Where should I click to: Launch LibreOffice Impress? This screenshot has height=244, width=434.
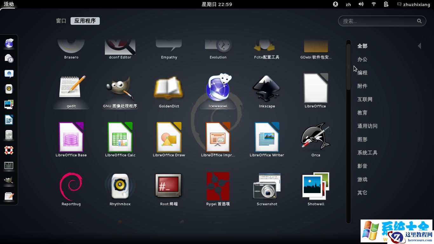pyautogui.click(x=218, y=140)
